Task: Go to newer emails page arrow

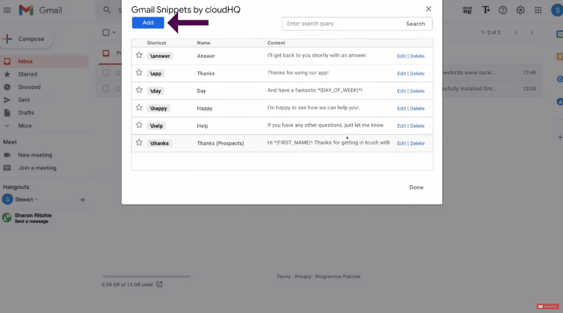Action: tap(516, 33)
